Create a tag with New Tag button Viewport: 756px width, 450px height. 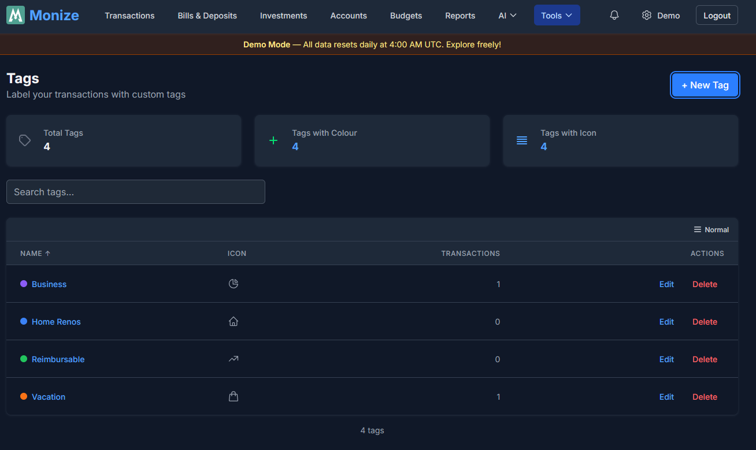tap(705, 85)
